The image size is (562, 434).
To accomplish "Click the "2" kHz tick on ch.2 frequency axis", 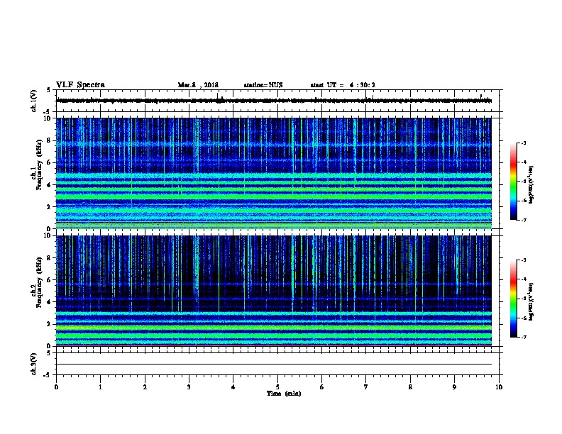I will 50,324.
